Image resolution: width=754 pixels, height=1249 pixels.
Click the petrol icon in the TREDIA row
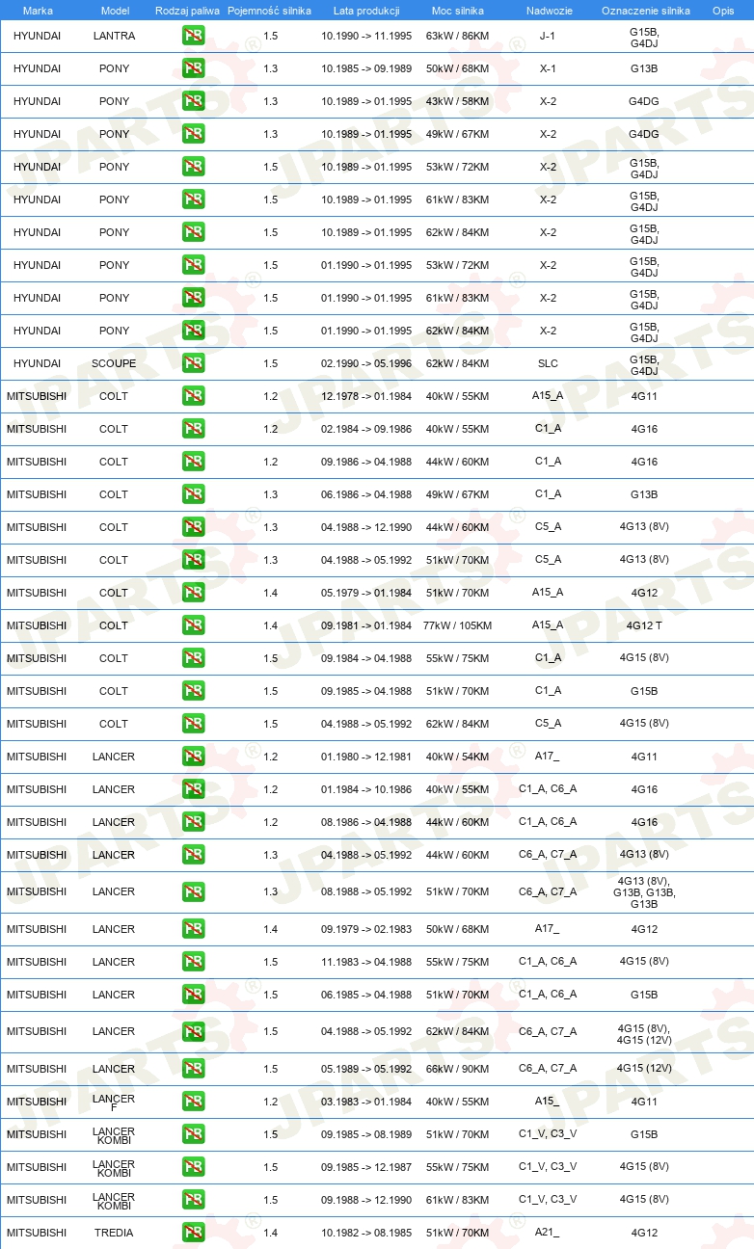tap(193, 1234)
